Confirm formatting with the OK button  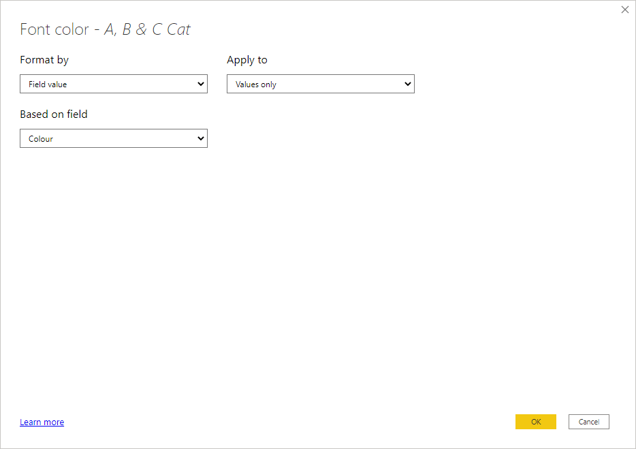(535, 422)
